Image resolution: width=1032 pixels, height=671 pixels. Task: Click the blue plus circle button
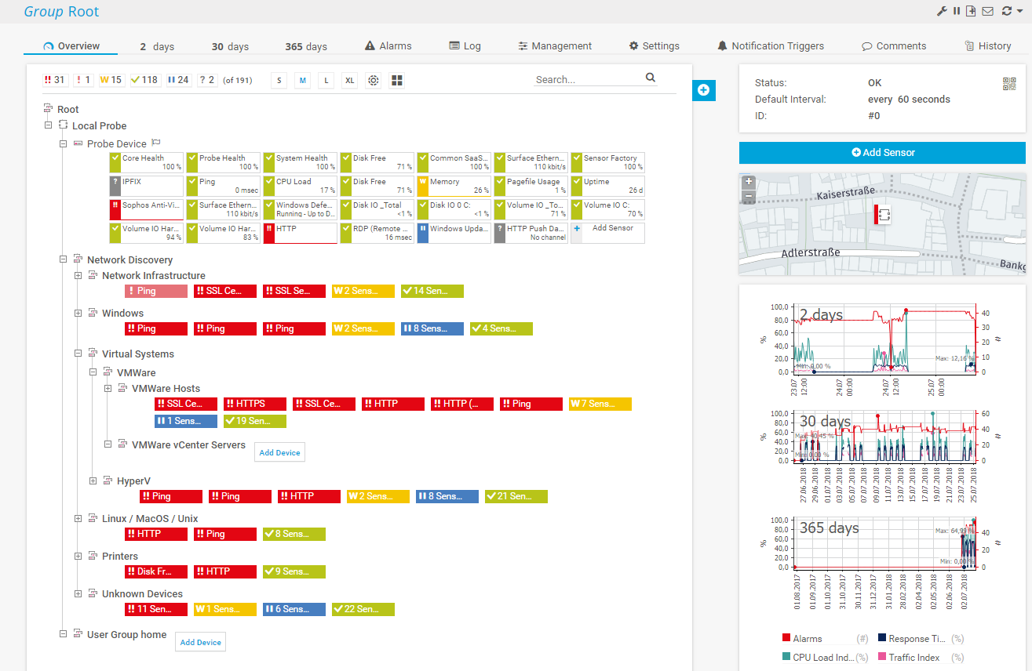(703, 90)
